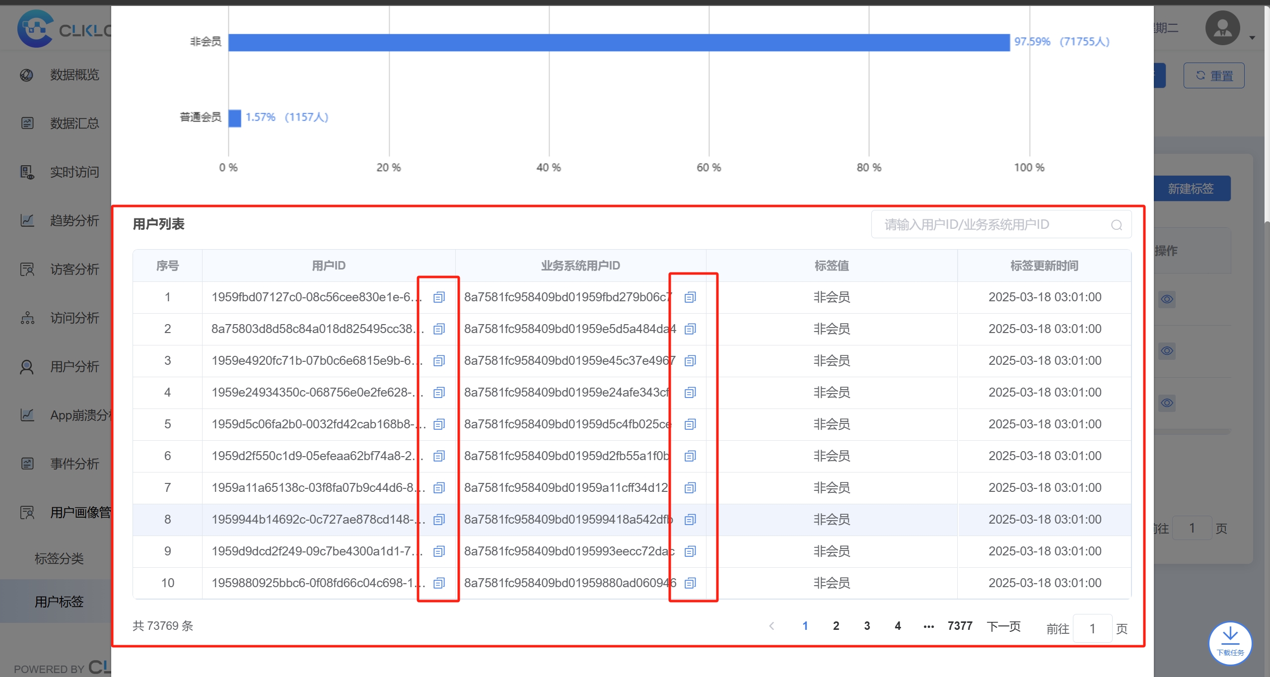Screen dimensions: 1270x677
Task: Copy the user ID in row 10
Action: [x=439, y=583]
